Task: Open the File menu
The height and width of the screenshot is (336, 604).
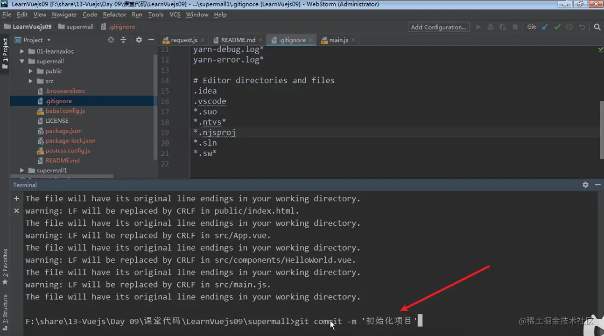Action: [x=7, y=14]
